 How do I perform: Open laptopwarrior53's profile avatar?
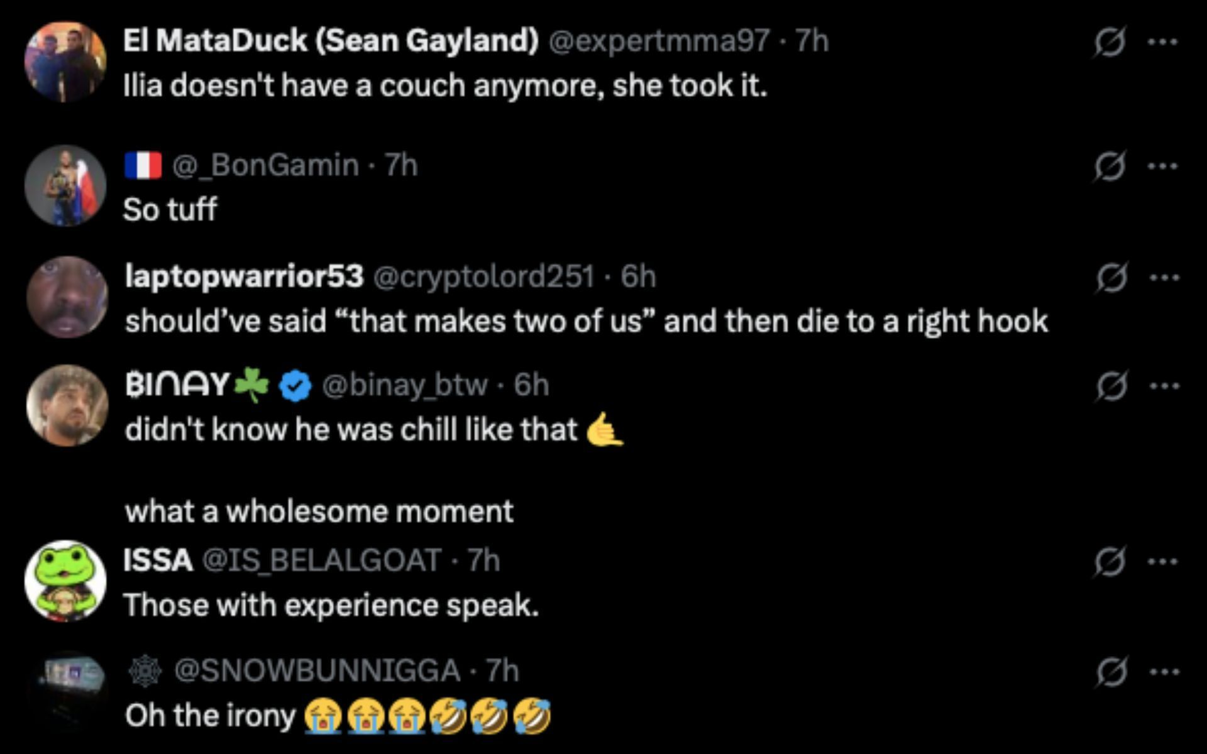[x=67, y=297]
